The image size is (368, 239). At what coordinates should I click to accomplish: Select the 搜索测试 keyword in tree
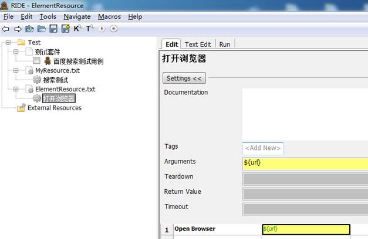pyautogui.click(x=55, y=80)
